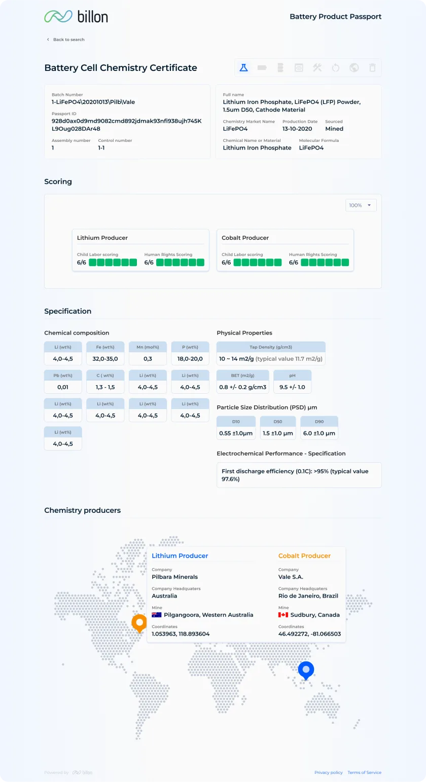Open the hammer and wrench tools tab
This screenshot has width=426, height=782.
pyautogui.click(x=317, y=67)
